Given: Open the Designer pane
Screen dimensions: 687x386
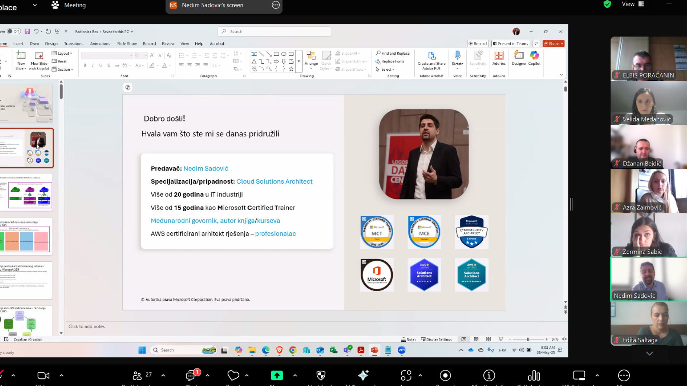Looking at the screenshot, I should [519, 58].
